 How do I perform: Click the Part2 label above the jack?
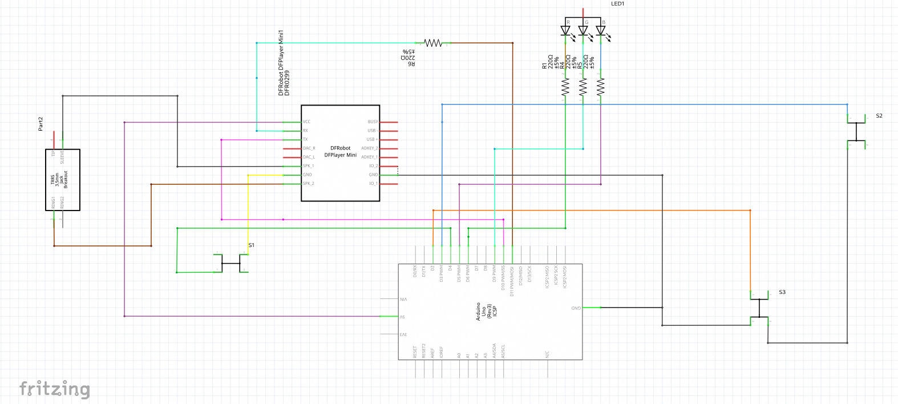coord(41,124)
